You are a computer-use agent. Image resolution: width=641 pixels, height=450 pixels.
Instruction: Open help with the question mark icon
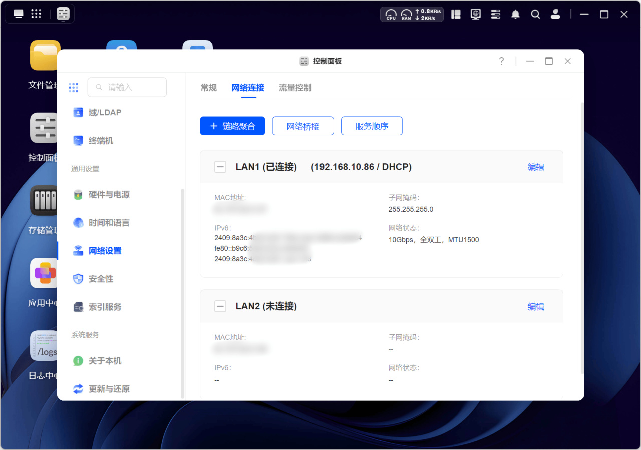coord(501,61)
